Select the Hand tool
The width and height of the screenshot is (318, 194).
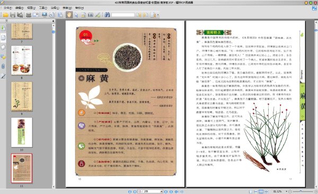(x=69, y=15)
